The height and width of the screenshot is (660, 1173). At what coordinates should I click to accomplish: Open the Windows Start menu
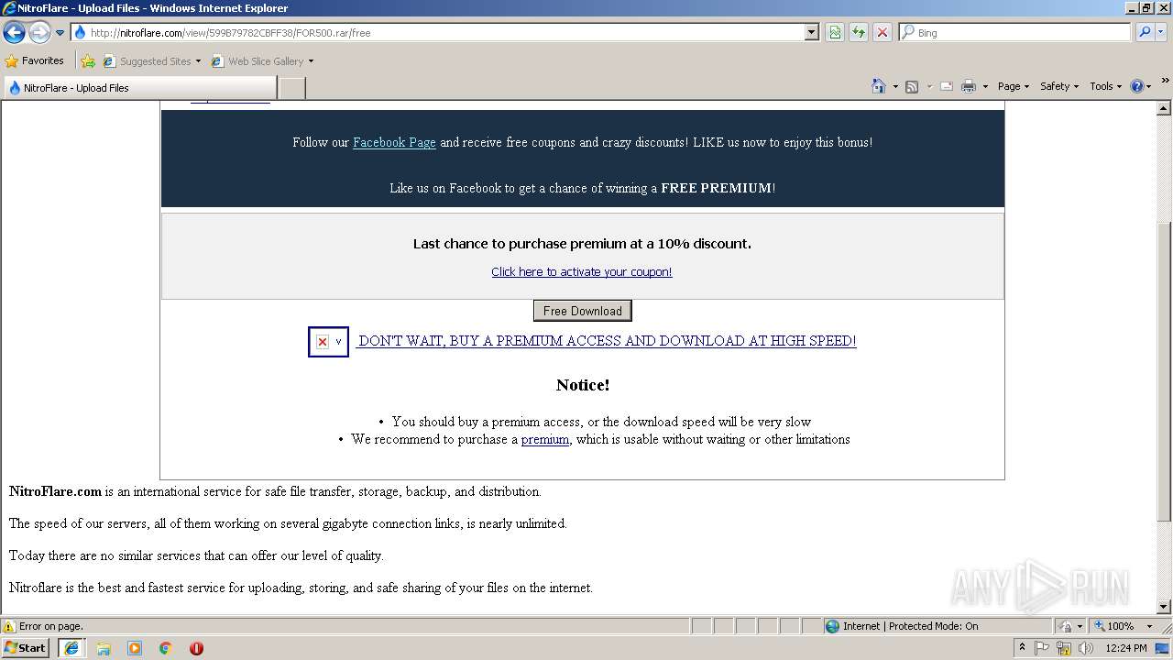pyautogui.click(x=26, y=648)
